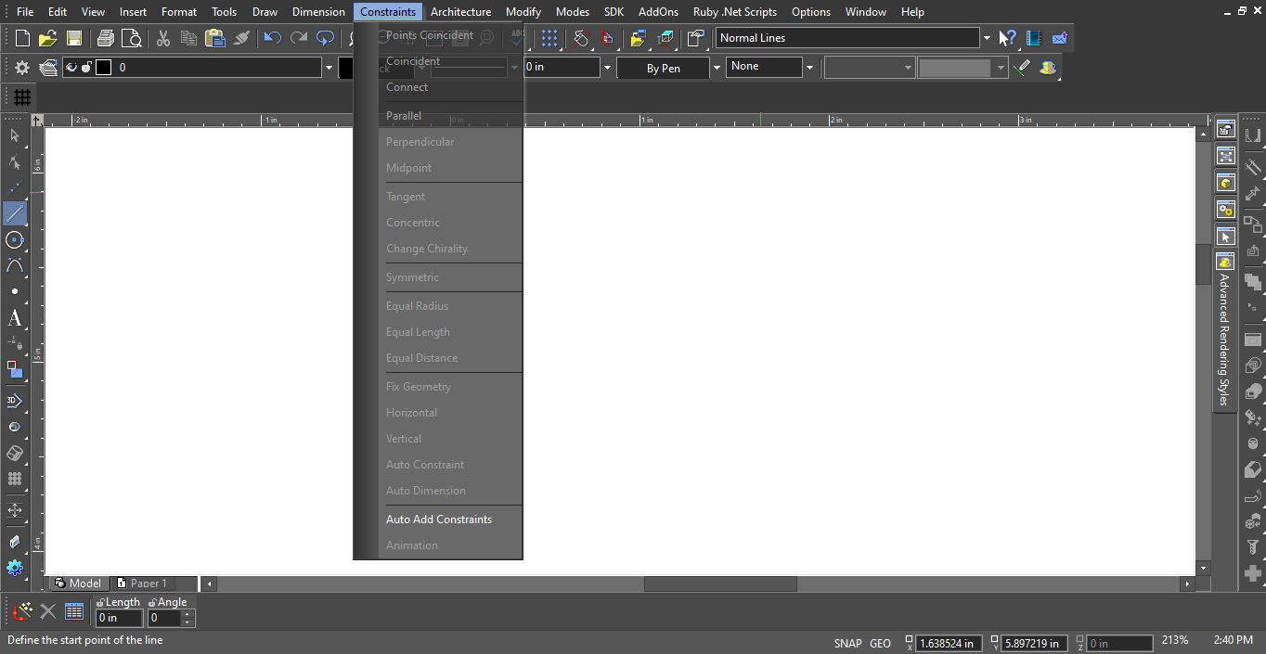Image resolution: width=1266 pixels, height=654 pixels.
Task: Activate the Text tool
Action: point(15,319)
